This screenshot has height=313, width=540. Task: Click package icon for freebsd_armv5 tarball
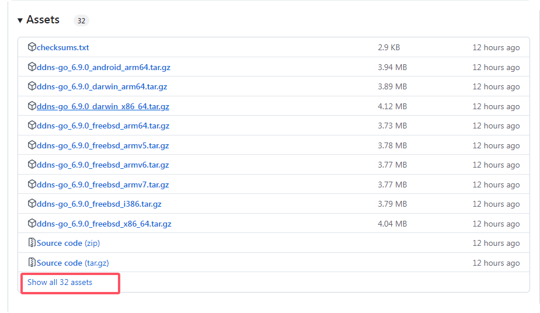click(x=32, y=145)
